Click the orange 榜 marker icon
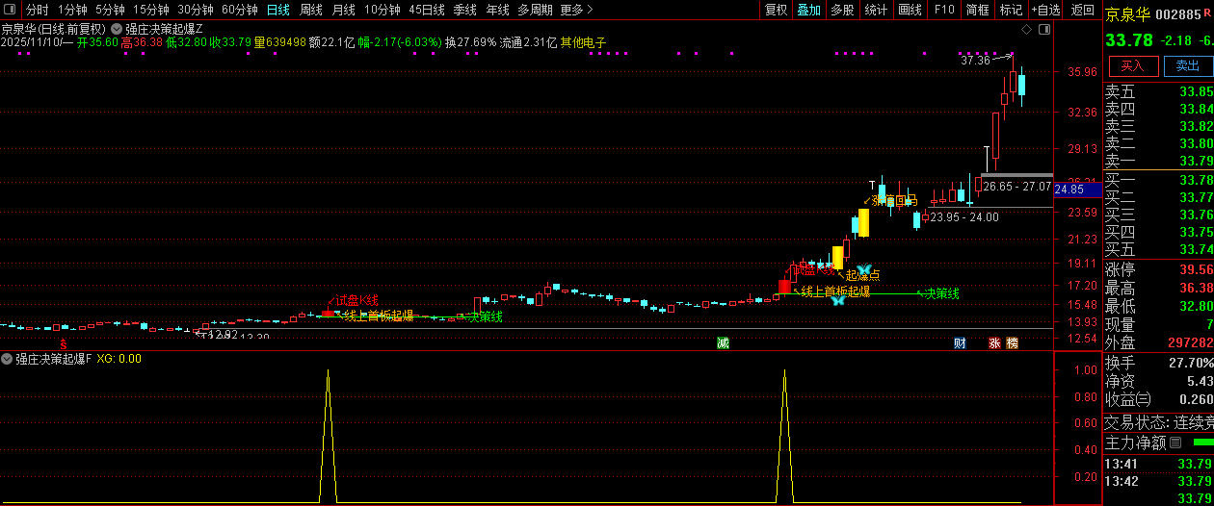Screen dimensions: 1214x506 click(1012, 342)
